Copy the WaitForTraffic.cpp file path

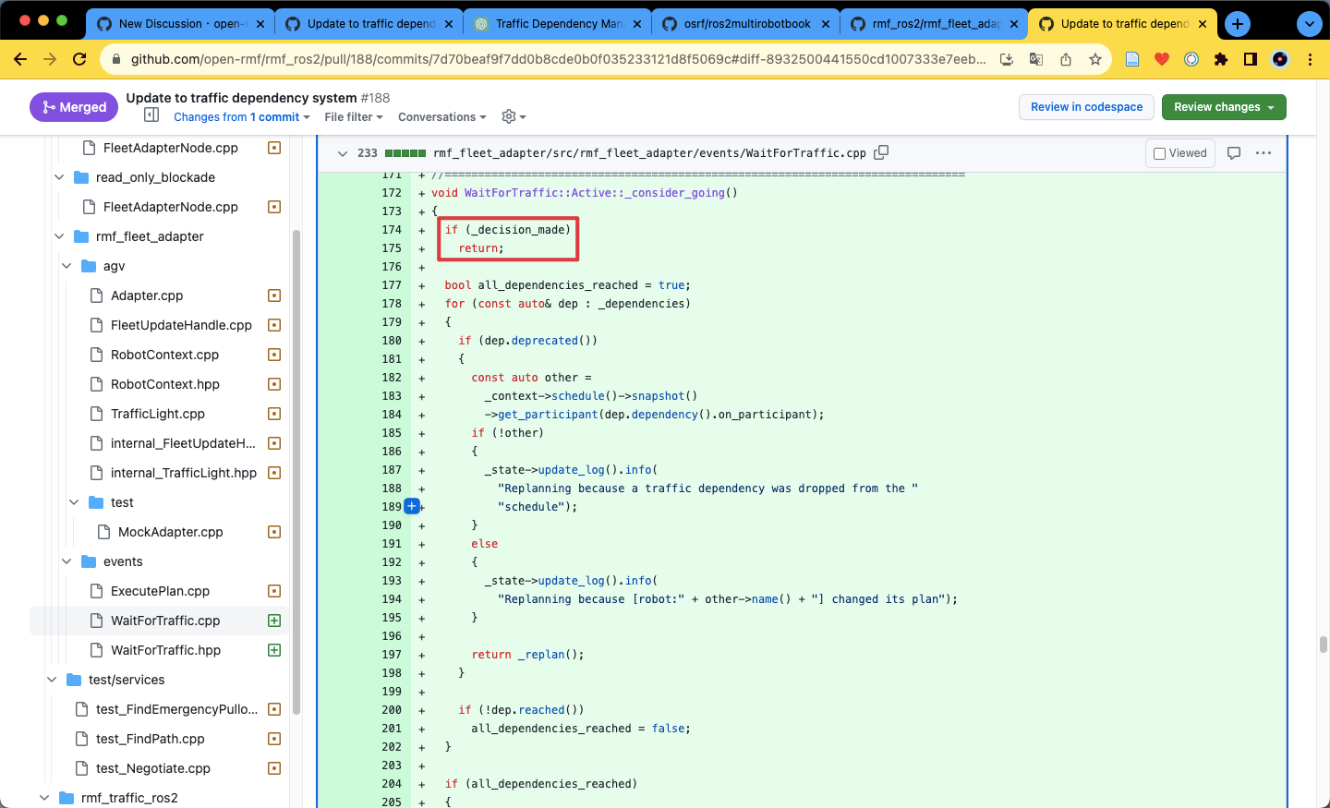point(881,152)
